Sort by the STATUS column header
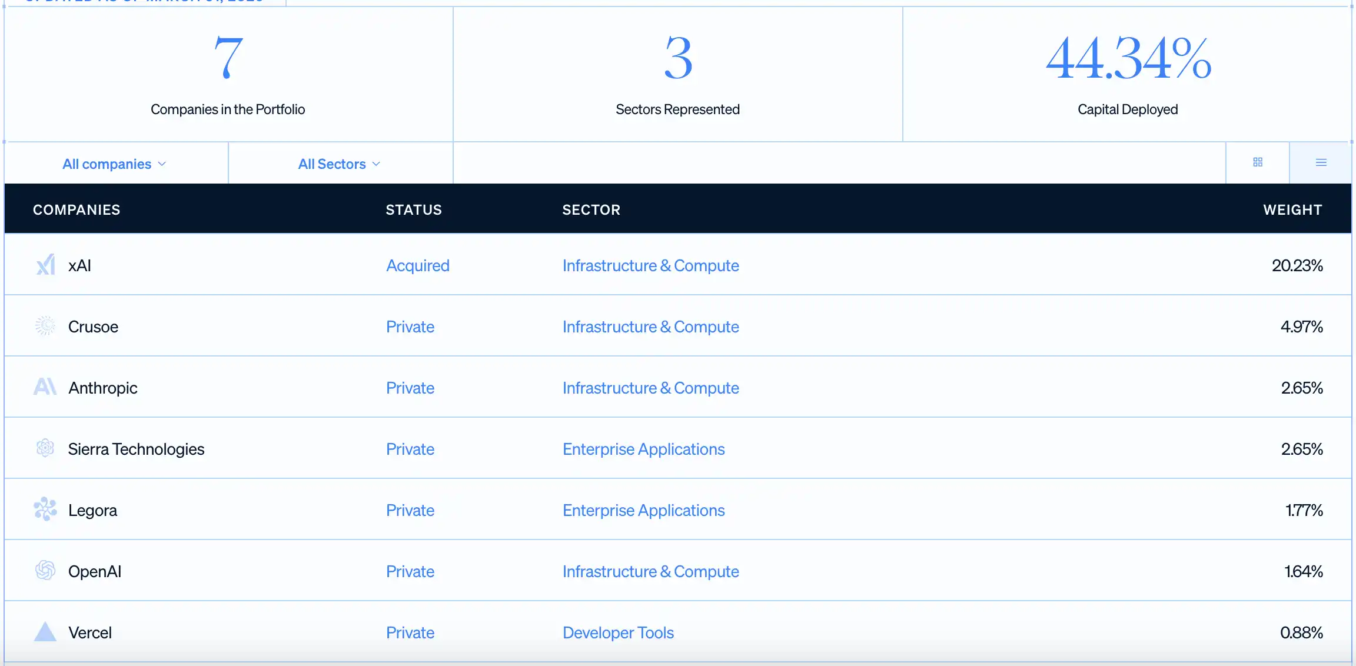 [413, 210]
